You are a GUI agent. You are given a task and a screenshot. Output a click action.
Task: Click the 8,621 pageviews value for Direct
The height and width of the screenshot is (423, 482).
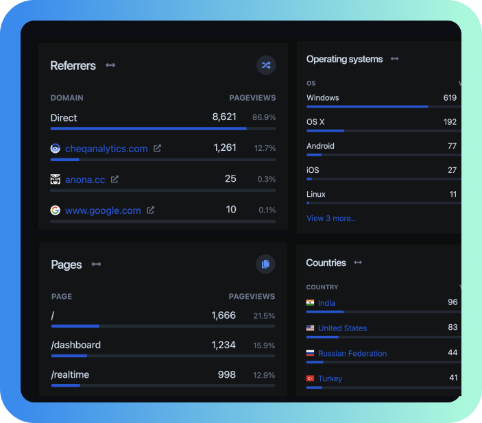pos(224,117)
